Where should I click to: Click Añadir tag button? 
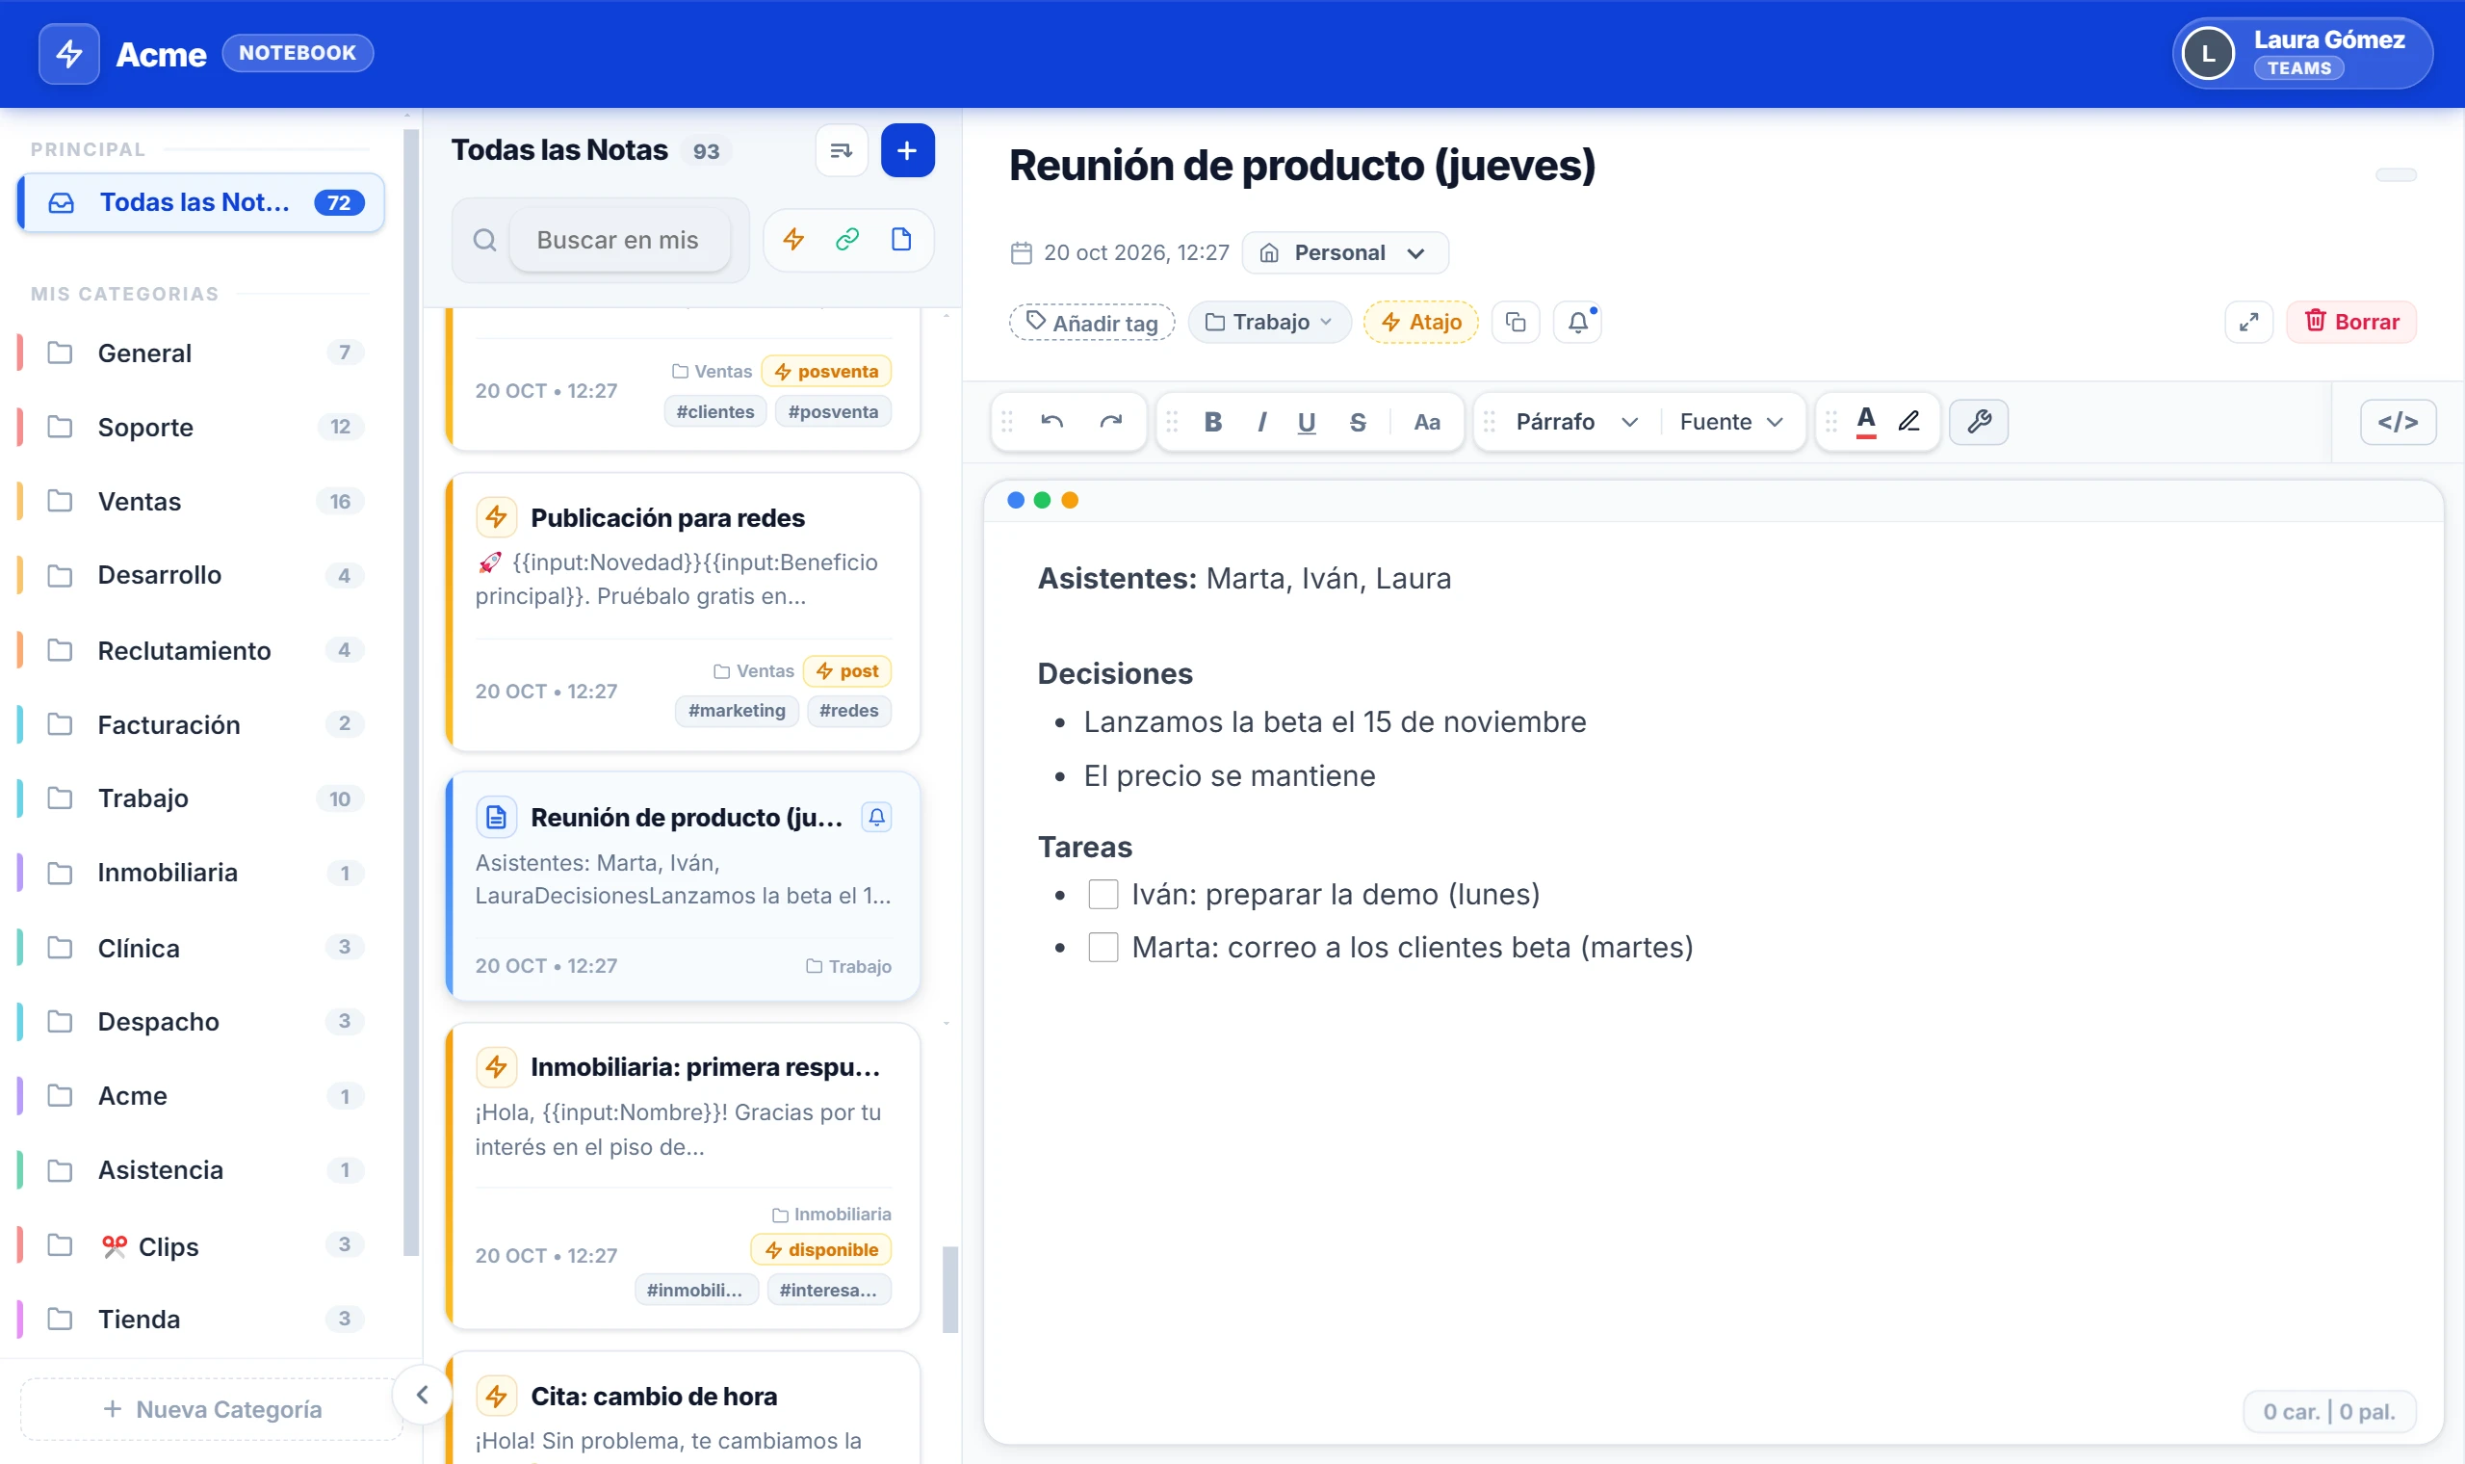click(x=1092, y=324)
